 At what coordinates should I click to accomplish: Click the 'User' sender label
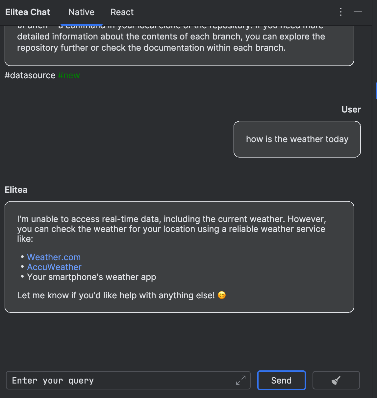pos(351,110)
